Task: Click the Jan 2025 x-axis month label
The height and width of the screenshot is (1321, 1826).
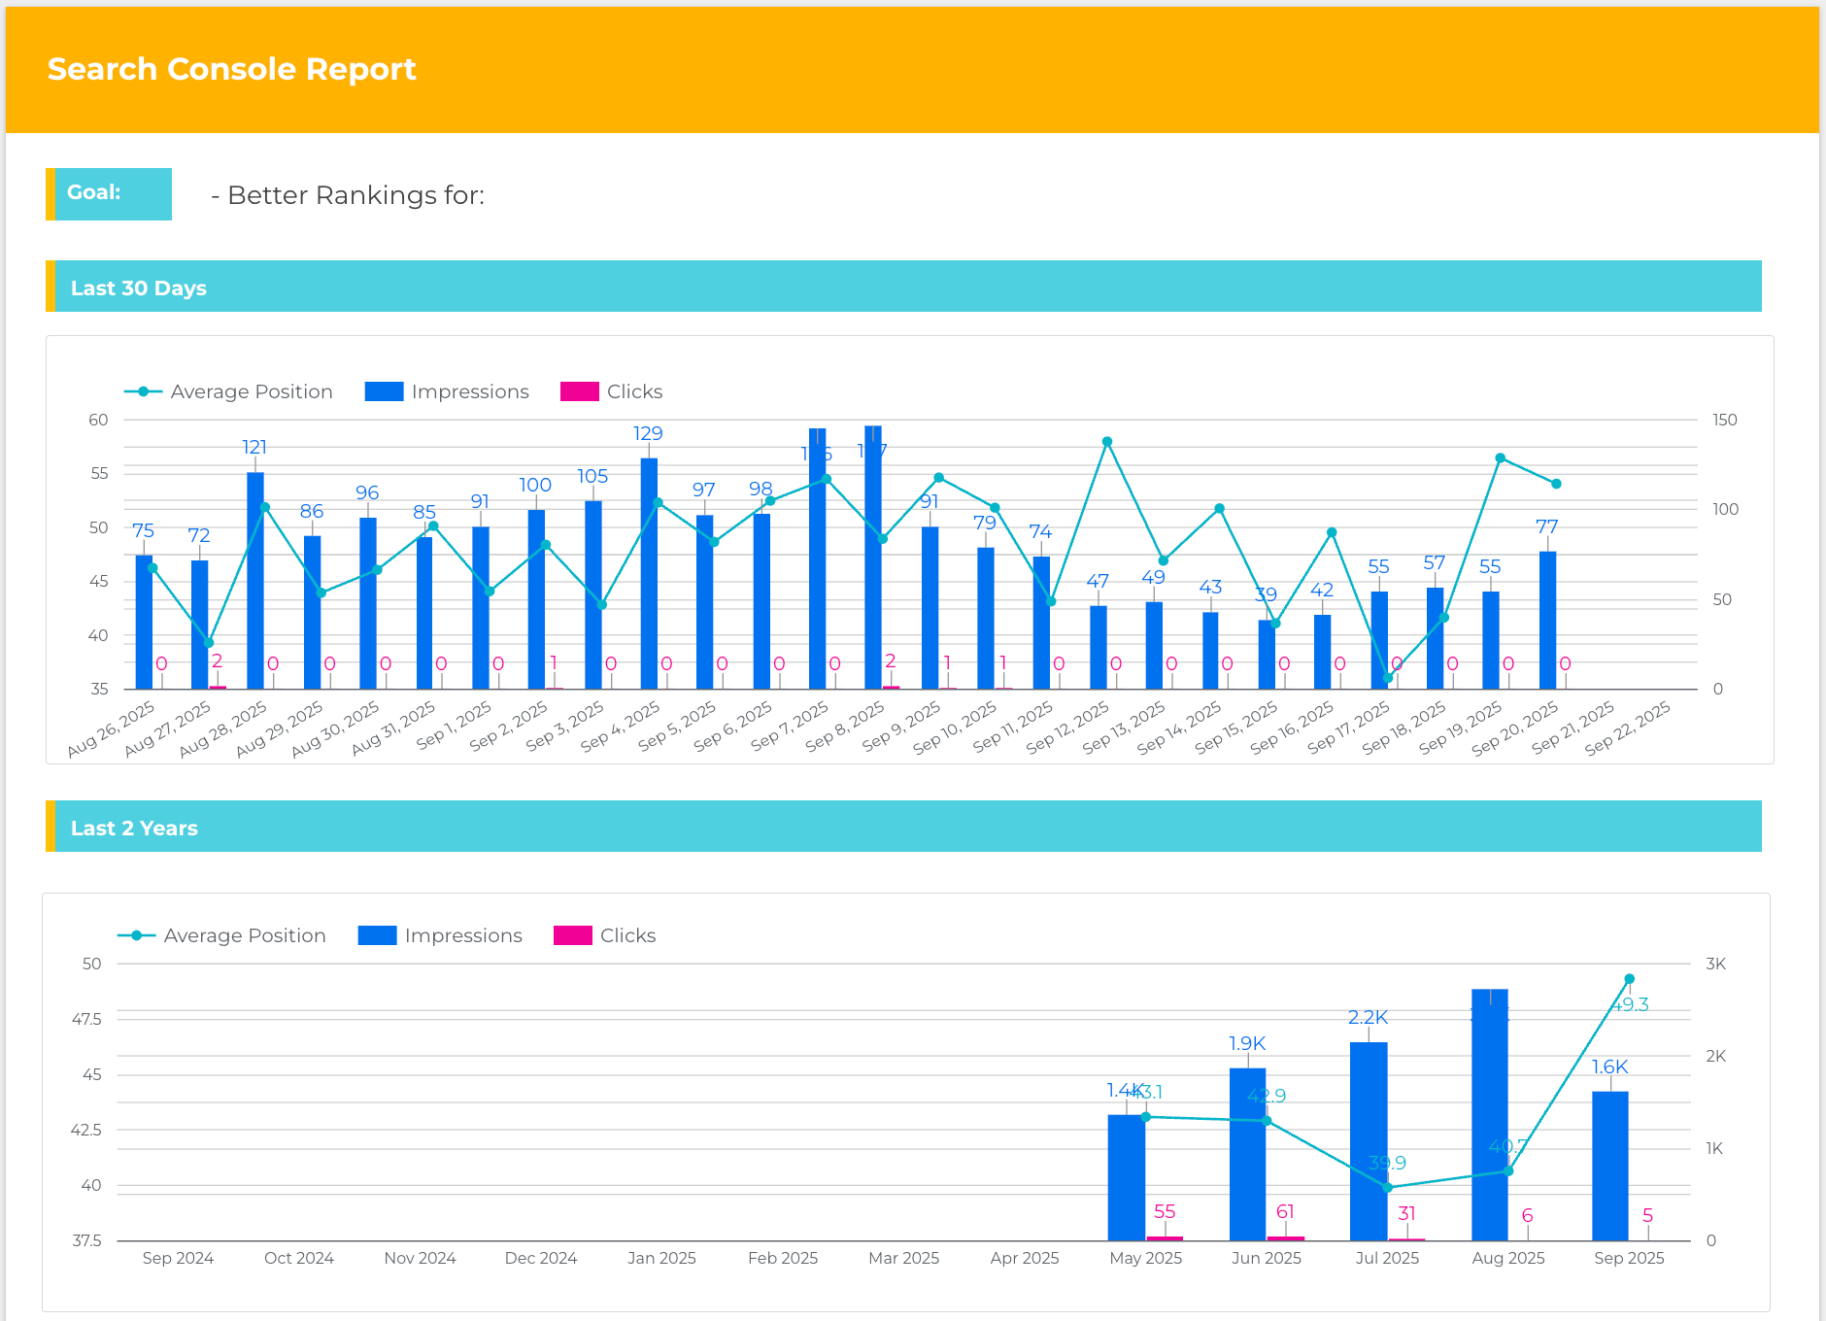Action: point(661,1258)
